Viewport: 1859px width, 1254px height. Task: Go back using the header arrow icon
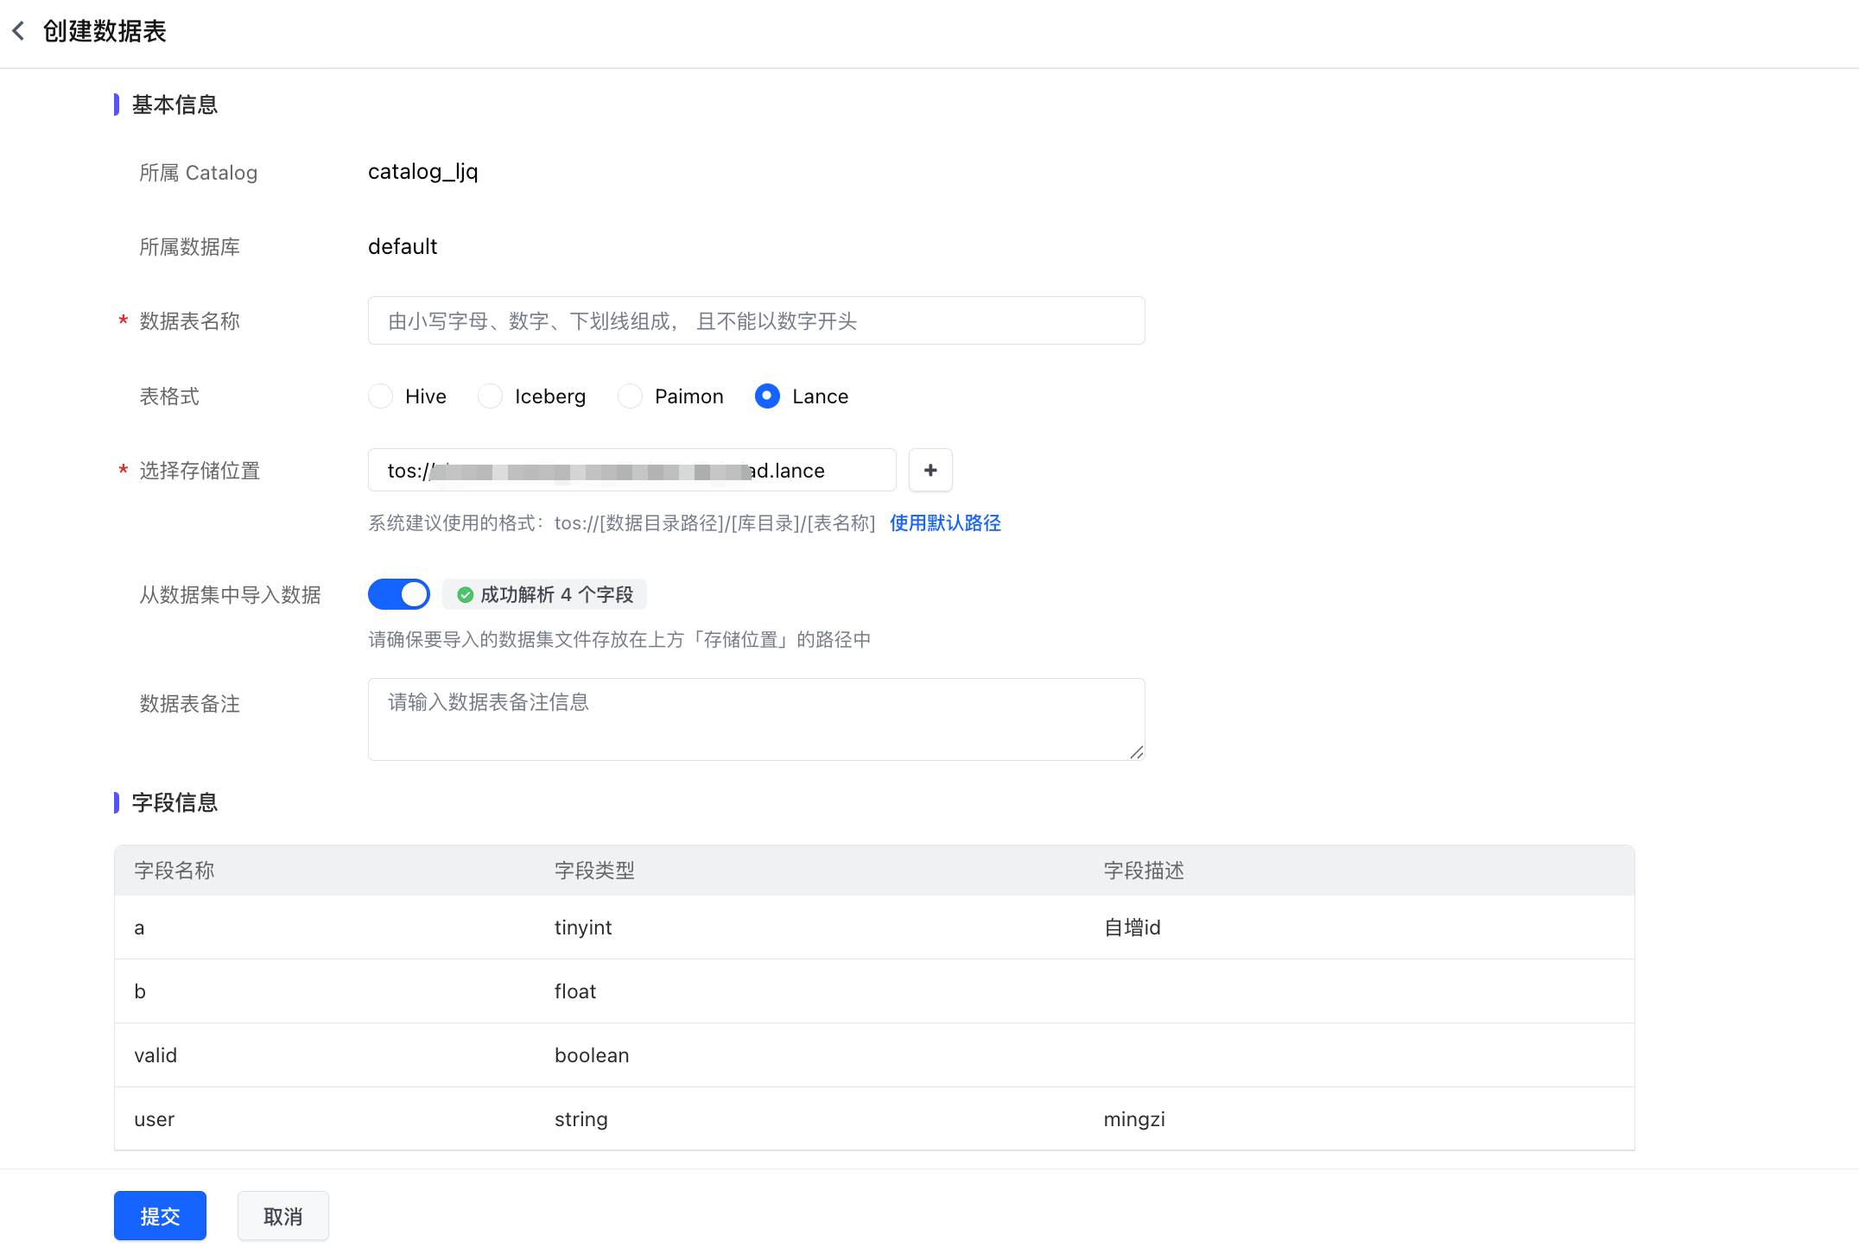coord(18,31)
